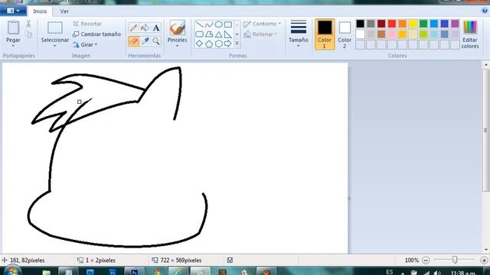
Task: Click the vertical scrollbar up arrow
Action: click(486, 64)
